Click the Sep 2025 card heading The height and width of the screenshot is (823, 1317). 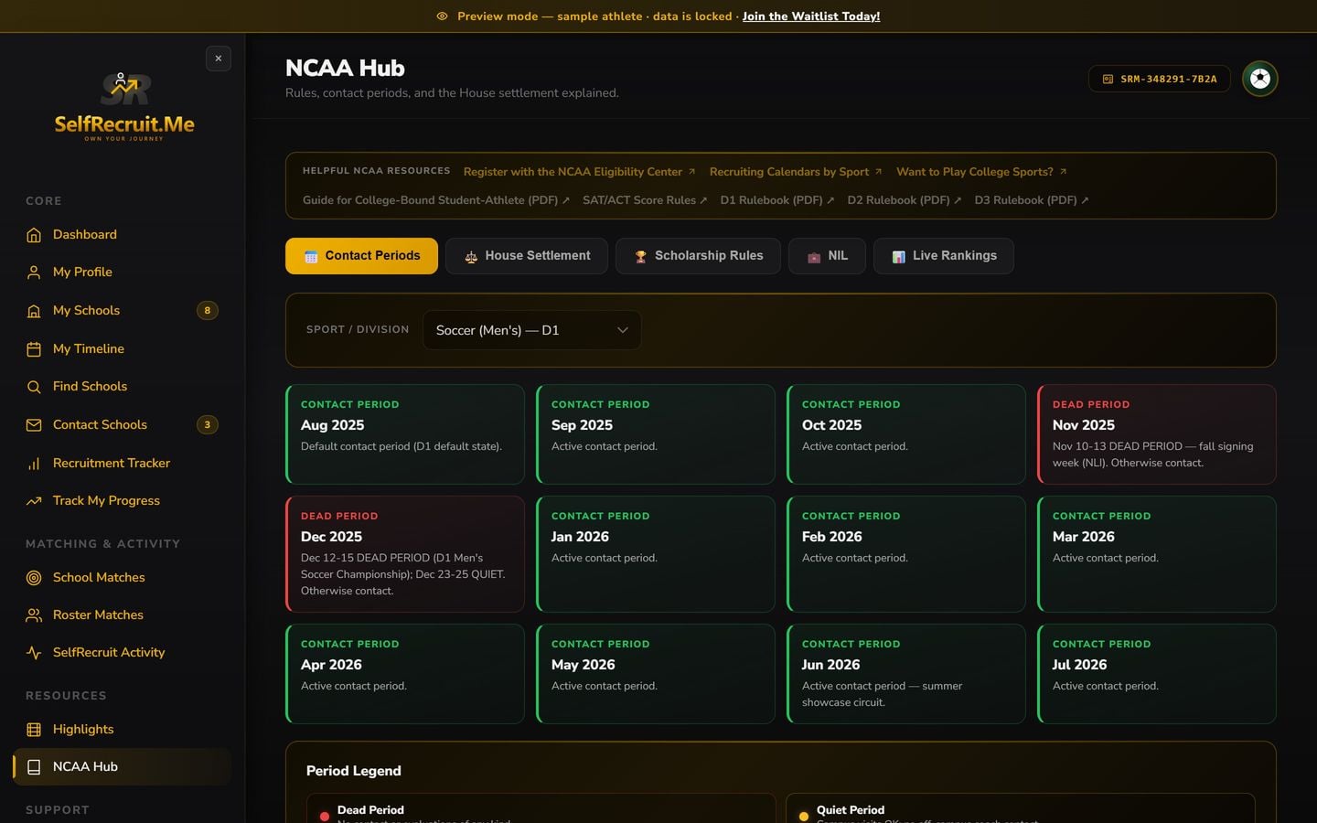point(582,425)
